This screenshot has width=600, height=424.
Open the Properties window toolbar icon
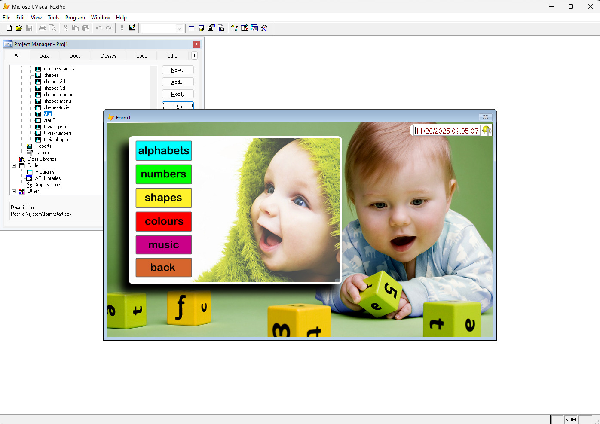[211, 28]
